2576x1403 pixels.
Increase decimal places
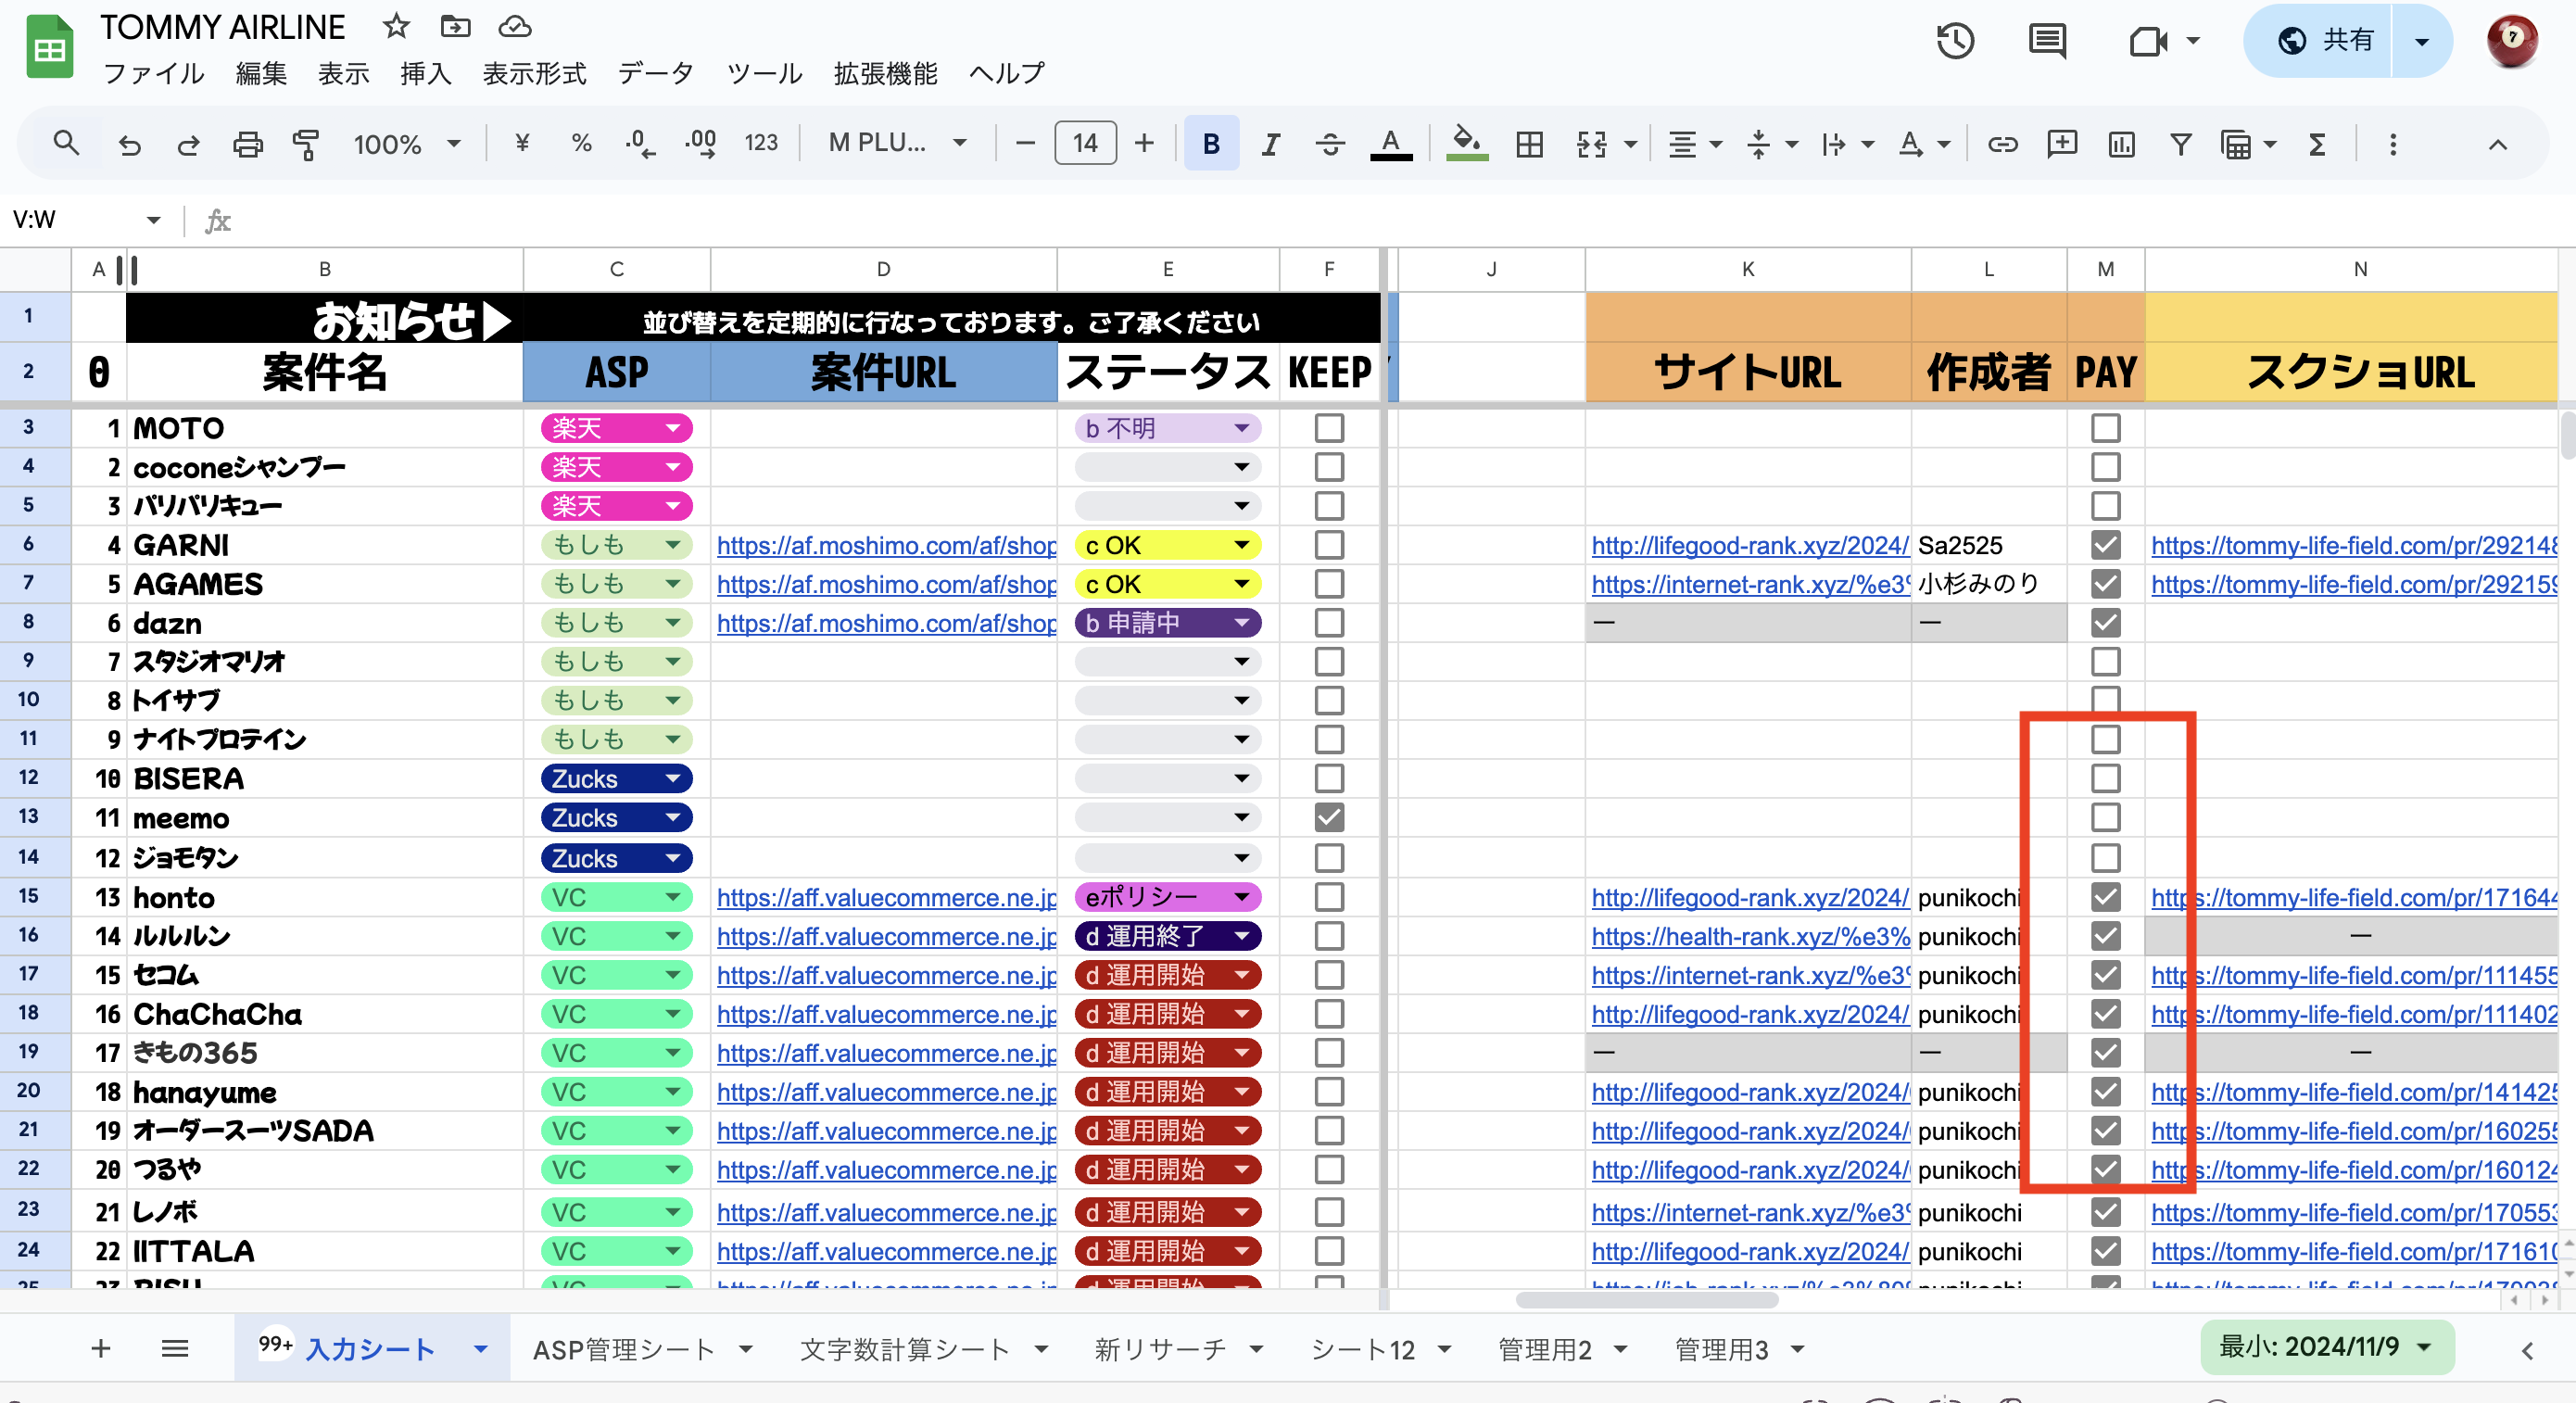pos(700,144)
